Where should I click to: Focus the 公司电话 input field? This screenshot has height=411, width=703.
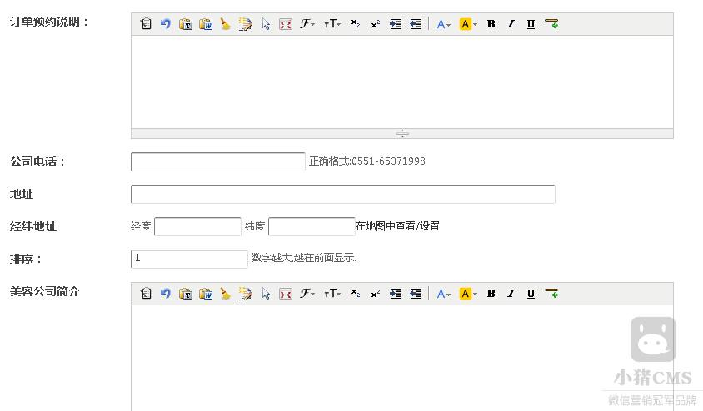point(218,161)
